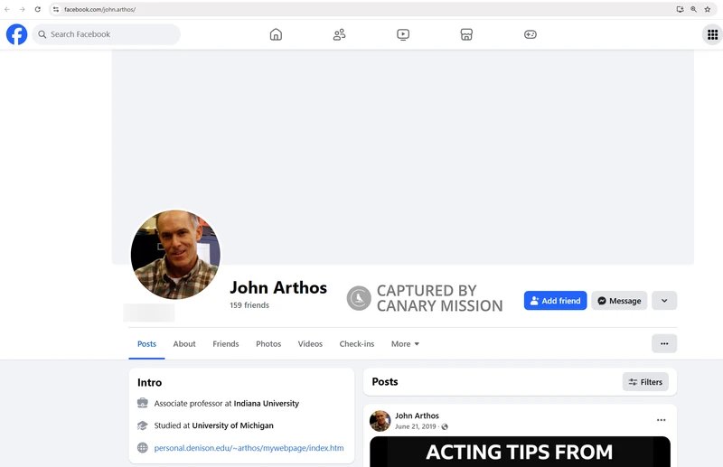Viewport: 723px width, 467px height.
Task: Open the Friends icon in top navigation
Action: click(x=340, y=34)
